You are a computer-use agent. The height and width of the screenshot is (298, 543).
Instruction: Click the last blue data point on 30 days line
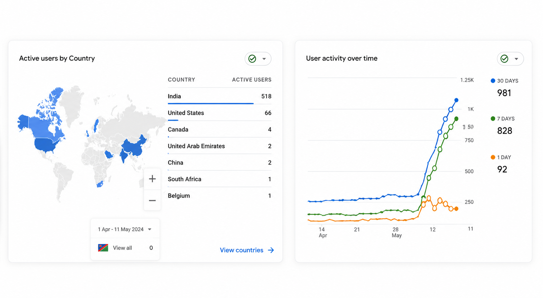[456, 100]
